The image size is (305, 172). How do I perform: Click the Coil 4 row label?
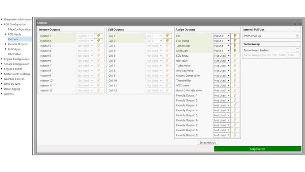(112, 51)
